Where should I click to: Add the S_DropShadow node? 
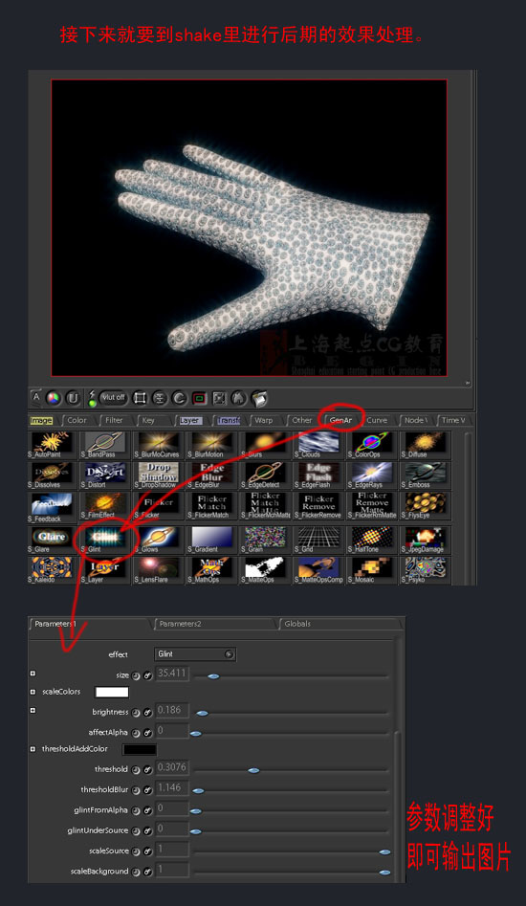pyautogui.click(x=158, y=475)
